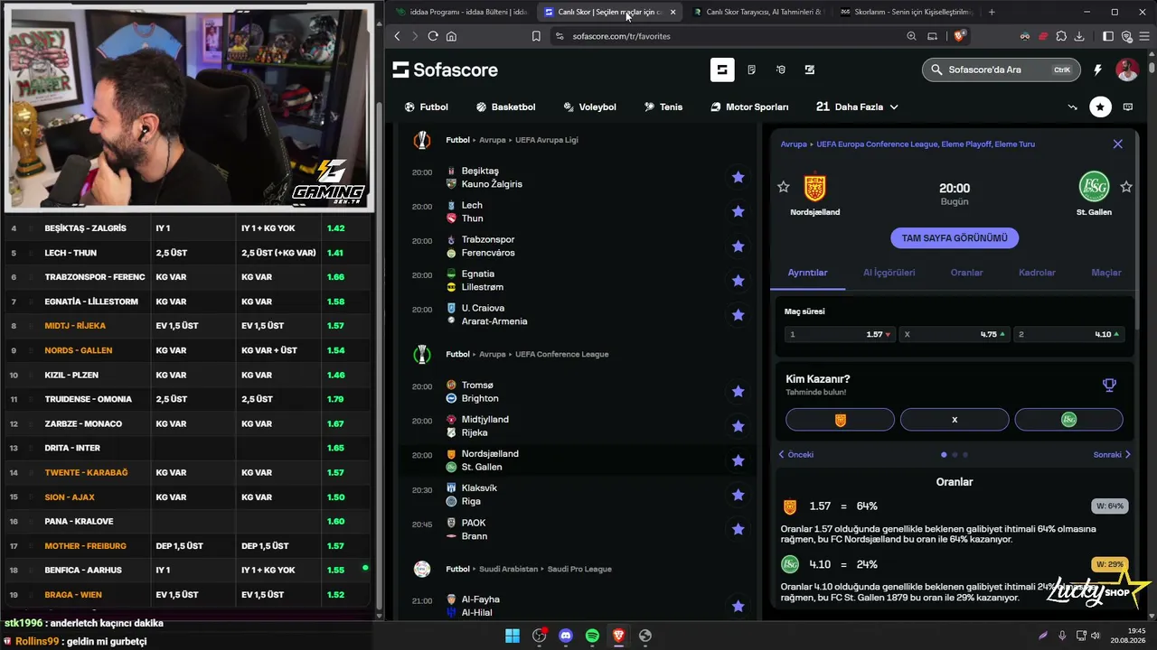The image size is (1157, 650).
Task: Open the Tenis sport section
Action: click(663, 107)
